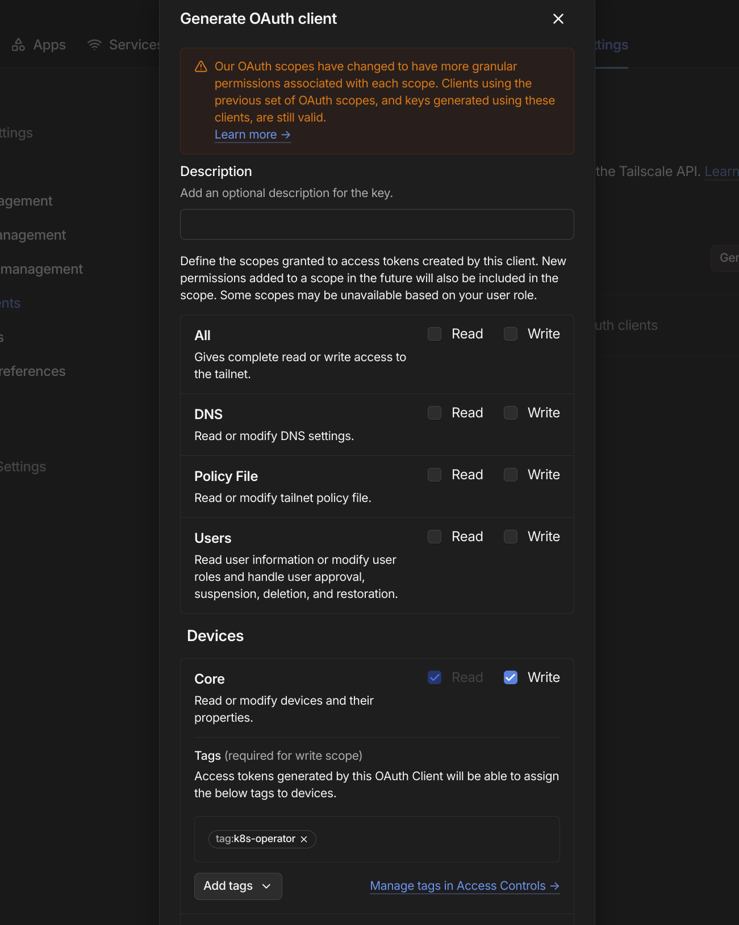Viewport: 739px width, 925px height.
Task: Focus the Description input field
Action: click(x=377, y=224)
